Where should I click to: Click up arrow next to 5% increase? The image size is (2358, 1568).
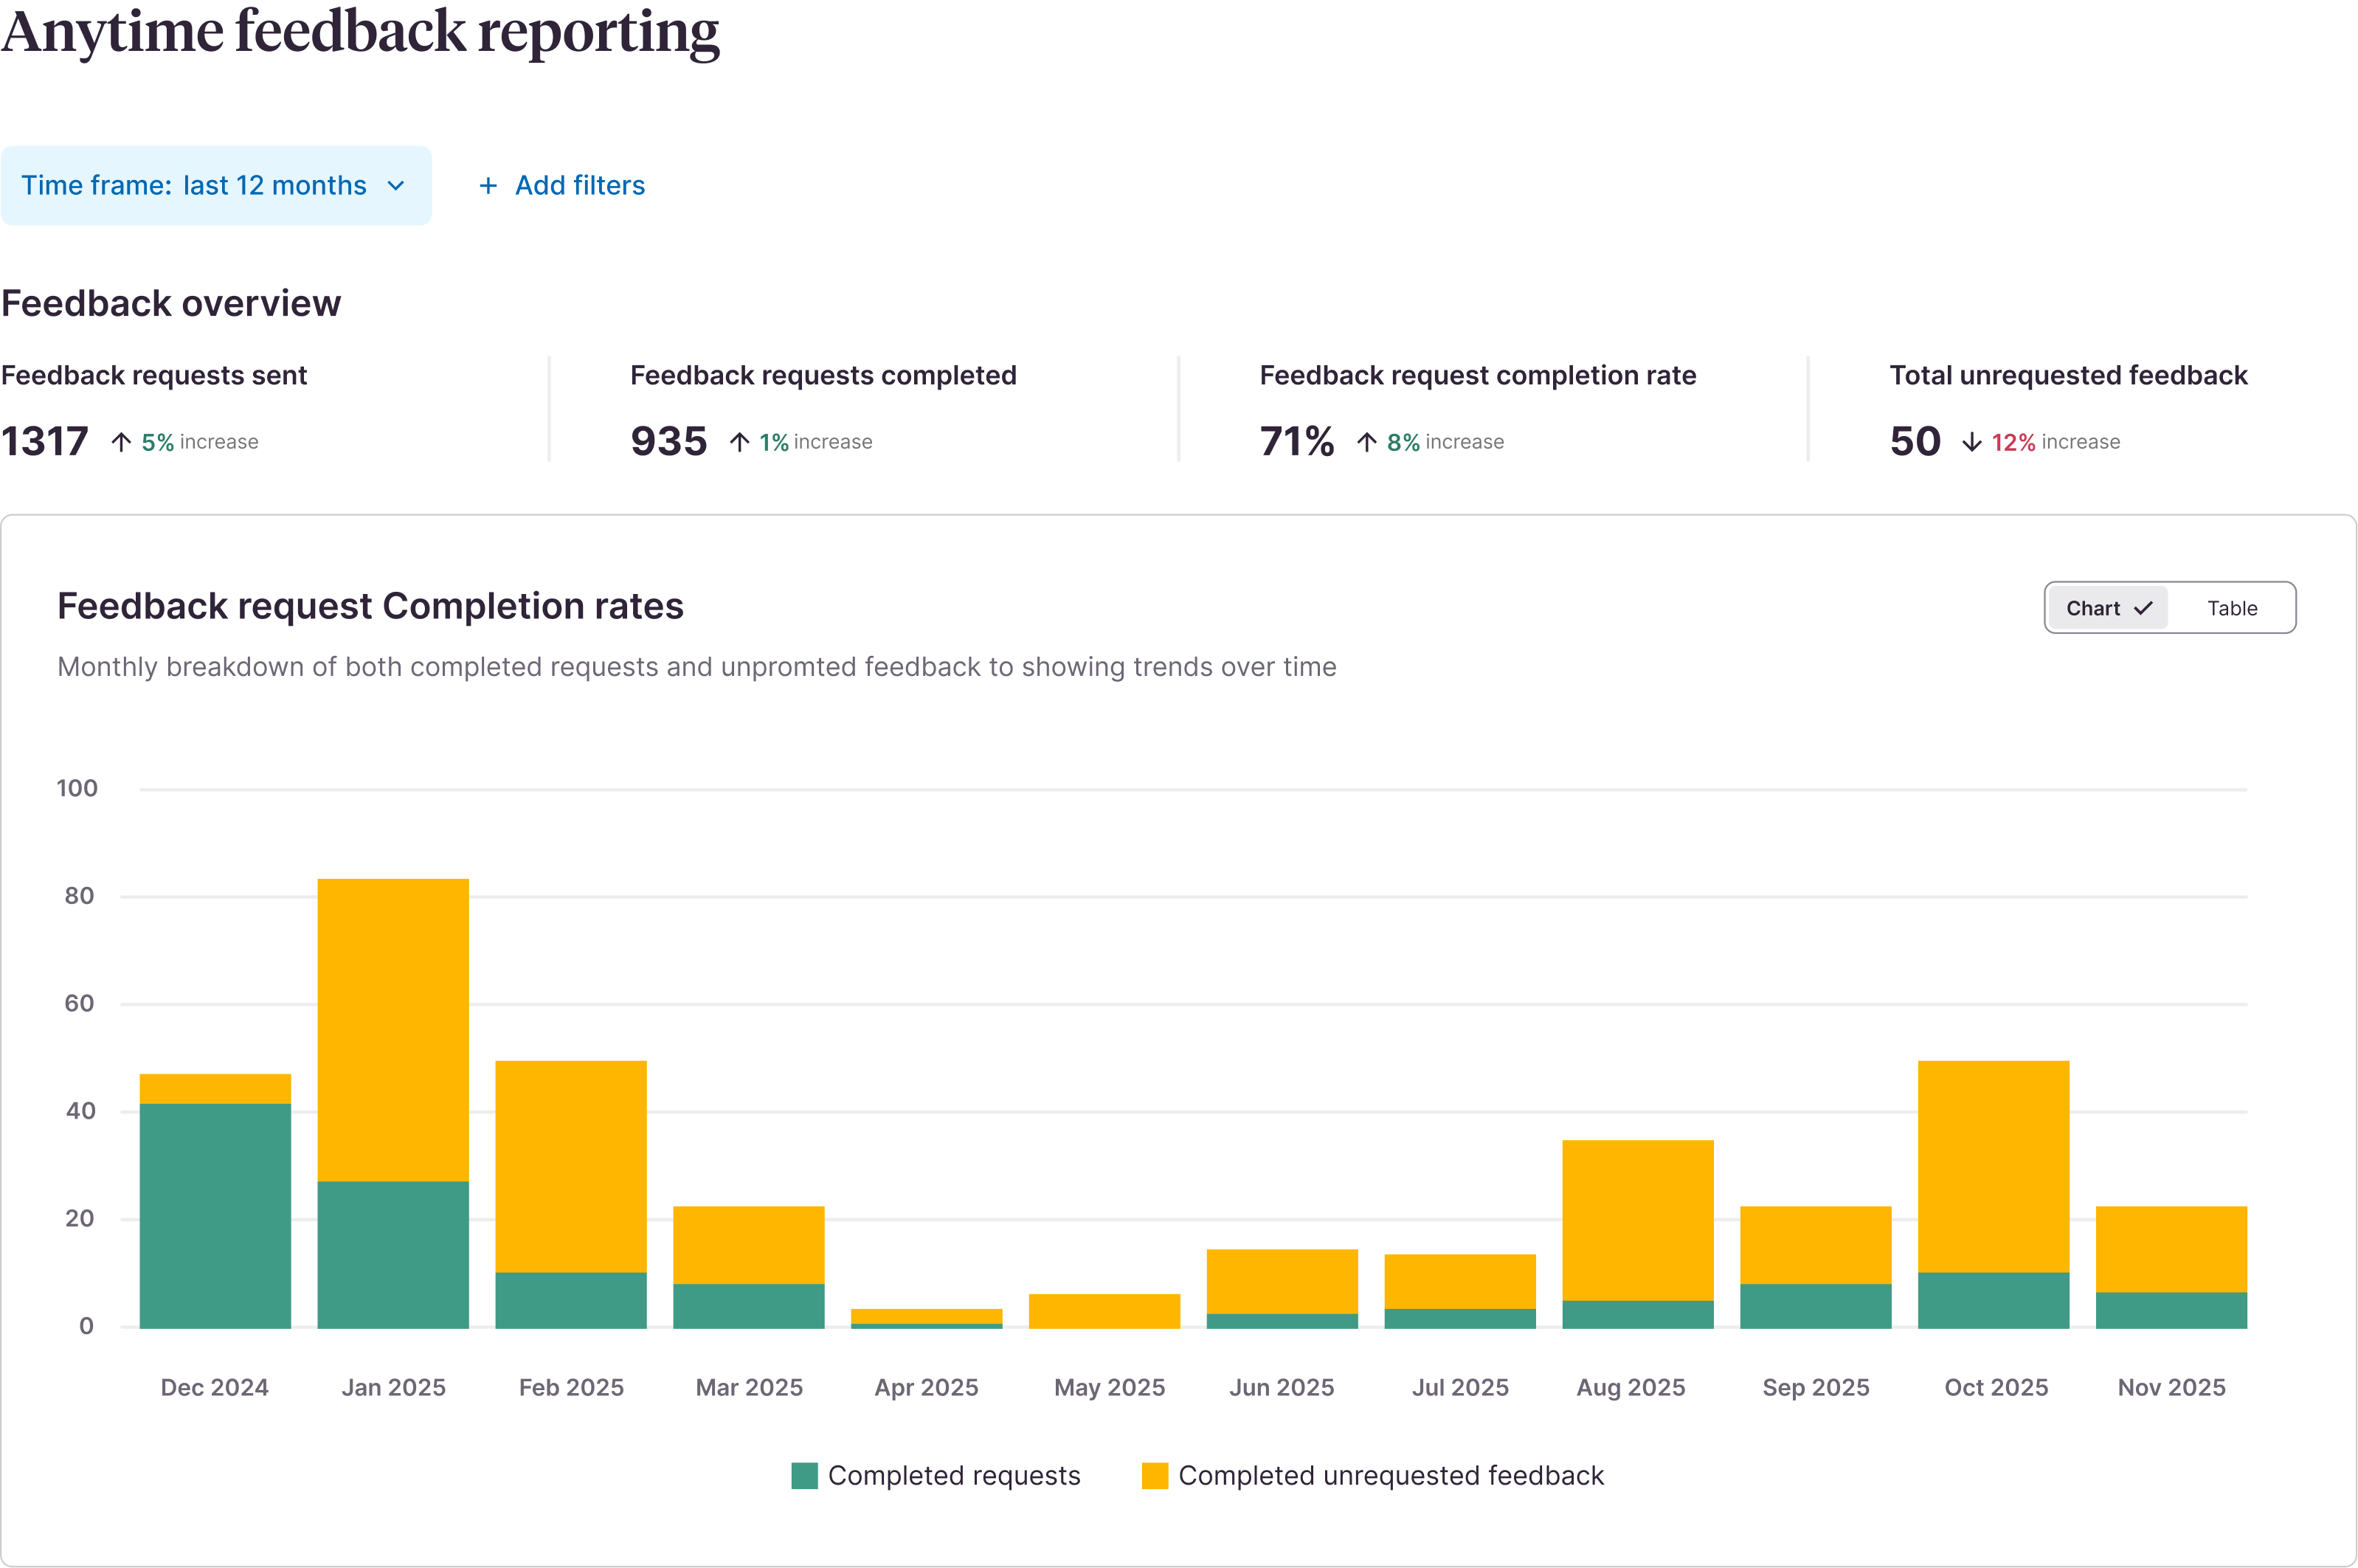click(x=121, y=442)
